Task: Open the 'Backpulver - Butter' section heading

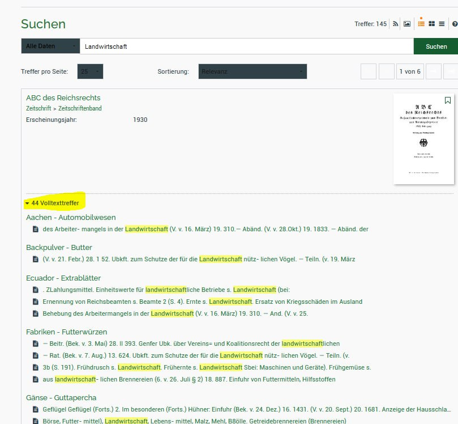Action: coord(59,247)
